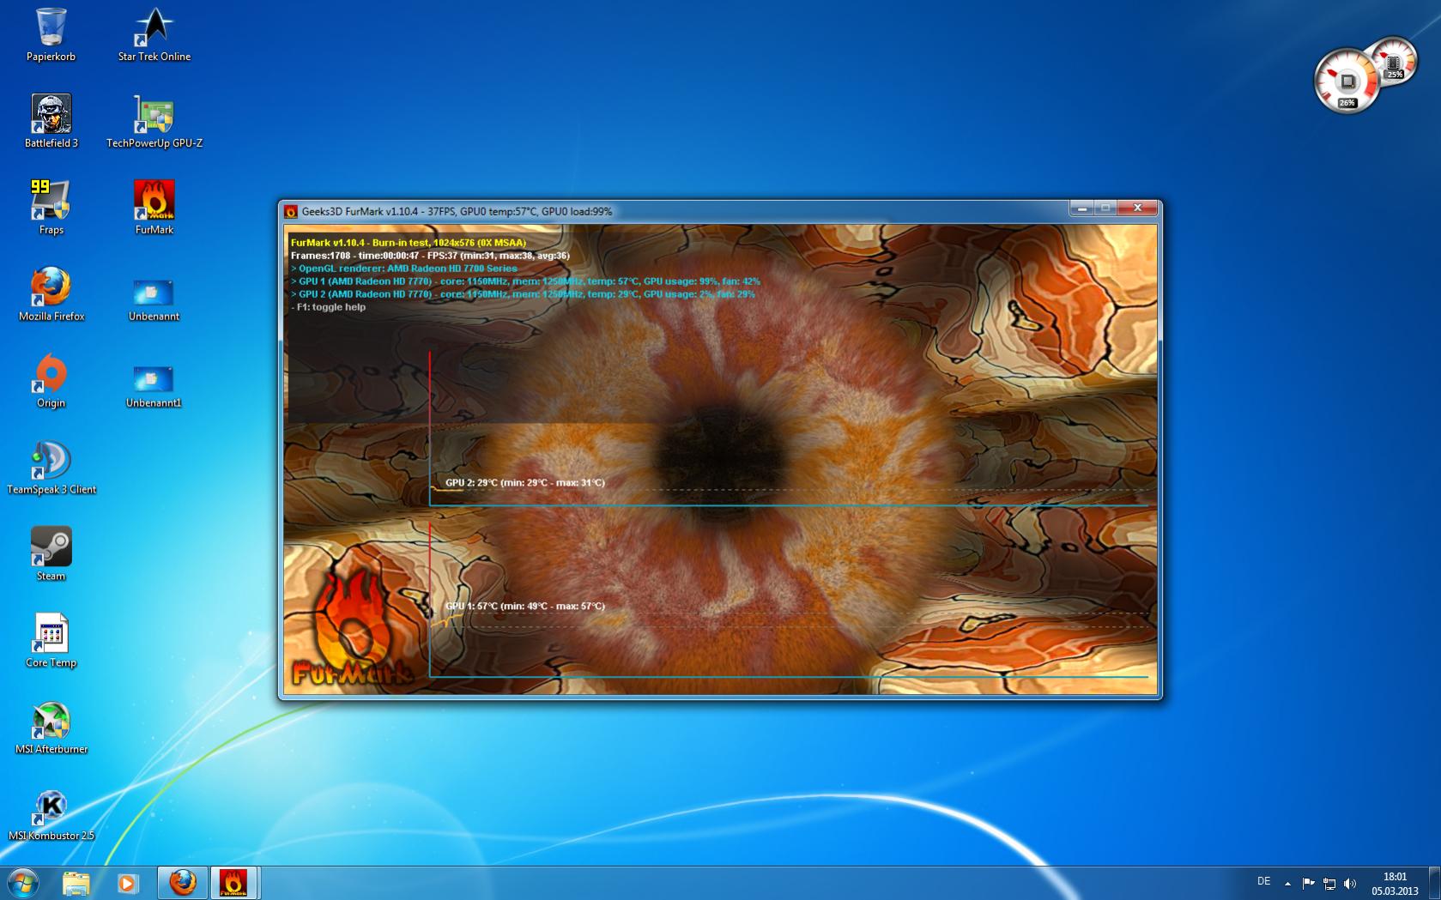Switch to Firefox in the taskbar
Viewport: 1441px width, 900px height.
click(x=182, y=883)
